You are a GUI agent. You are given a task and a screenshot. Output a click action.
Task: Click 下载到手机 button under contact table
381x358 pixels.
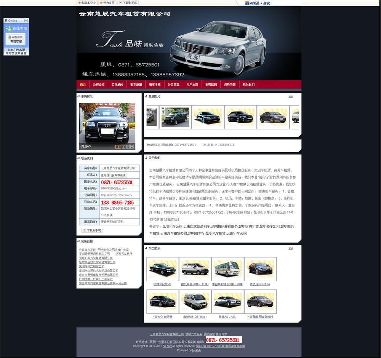pyautogui.click(x=91, y=230)
